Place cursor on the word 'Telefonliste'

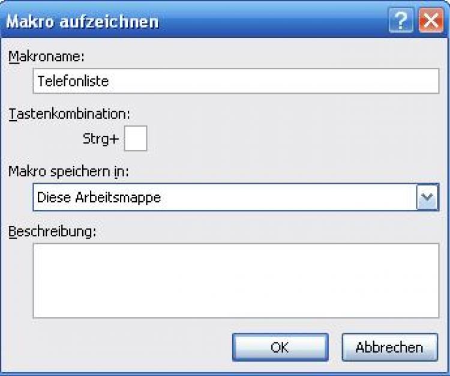(x=73, y=81)
